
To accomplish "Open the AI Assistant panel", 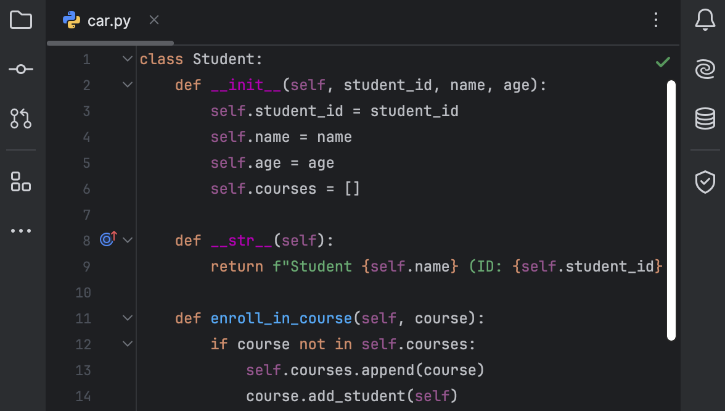I will click(x=705, y=69).
